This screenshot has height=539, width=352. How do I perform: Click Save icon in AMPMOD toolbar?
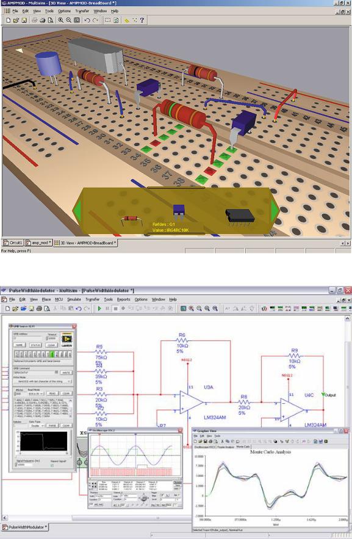[24, 20]
